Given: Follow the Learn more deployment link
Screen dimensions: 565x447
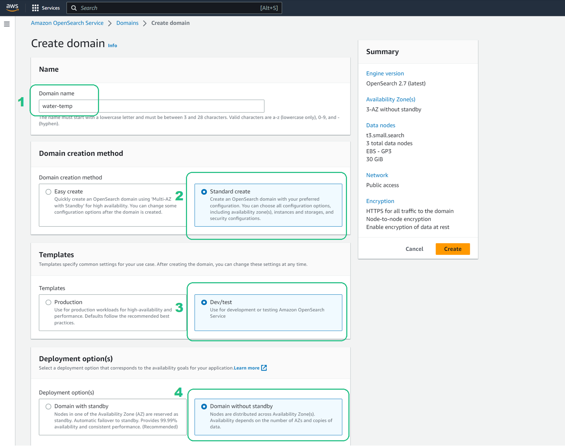Looking at the screenshot, I should point(247,368).
